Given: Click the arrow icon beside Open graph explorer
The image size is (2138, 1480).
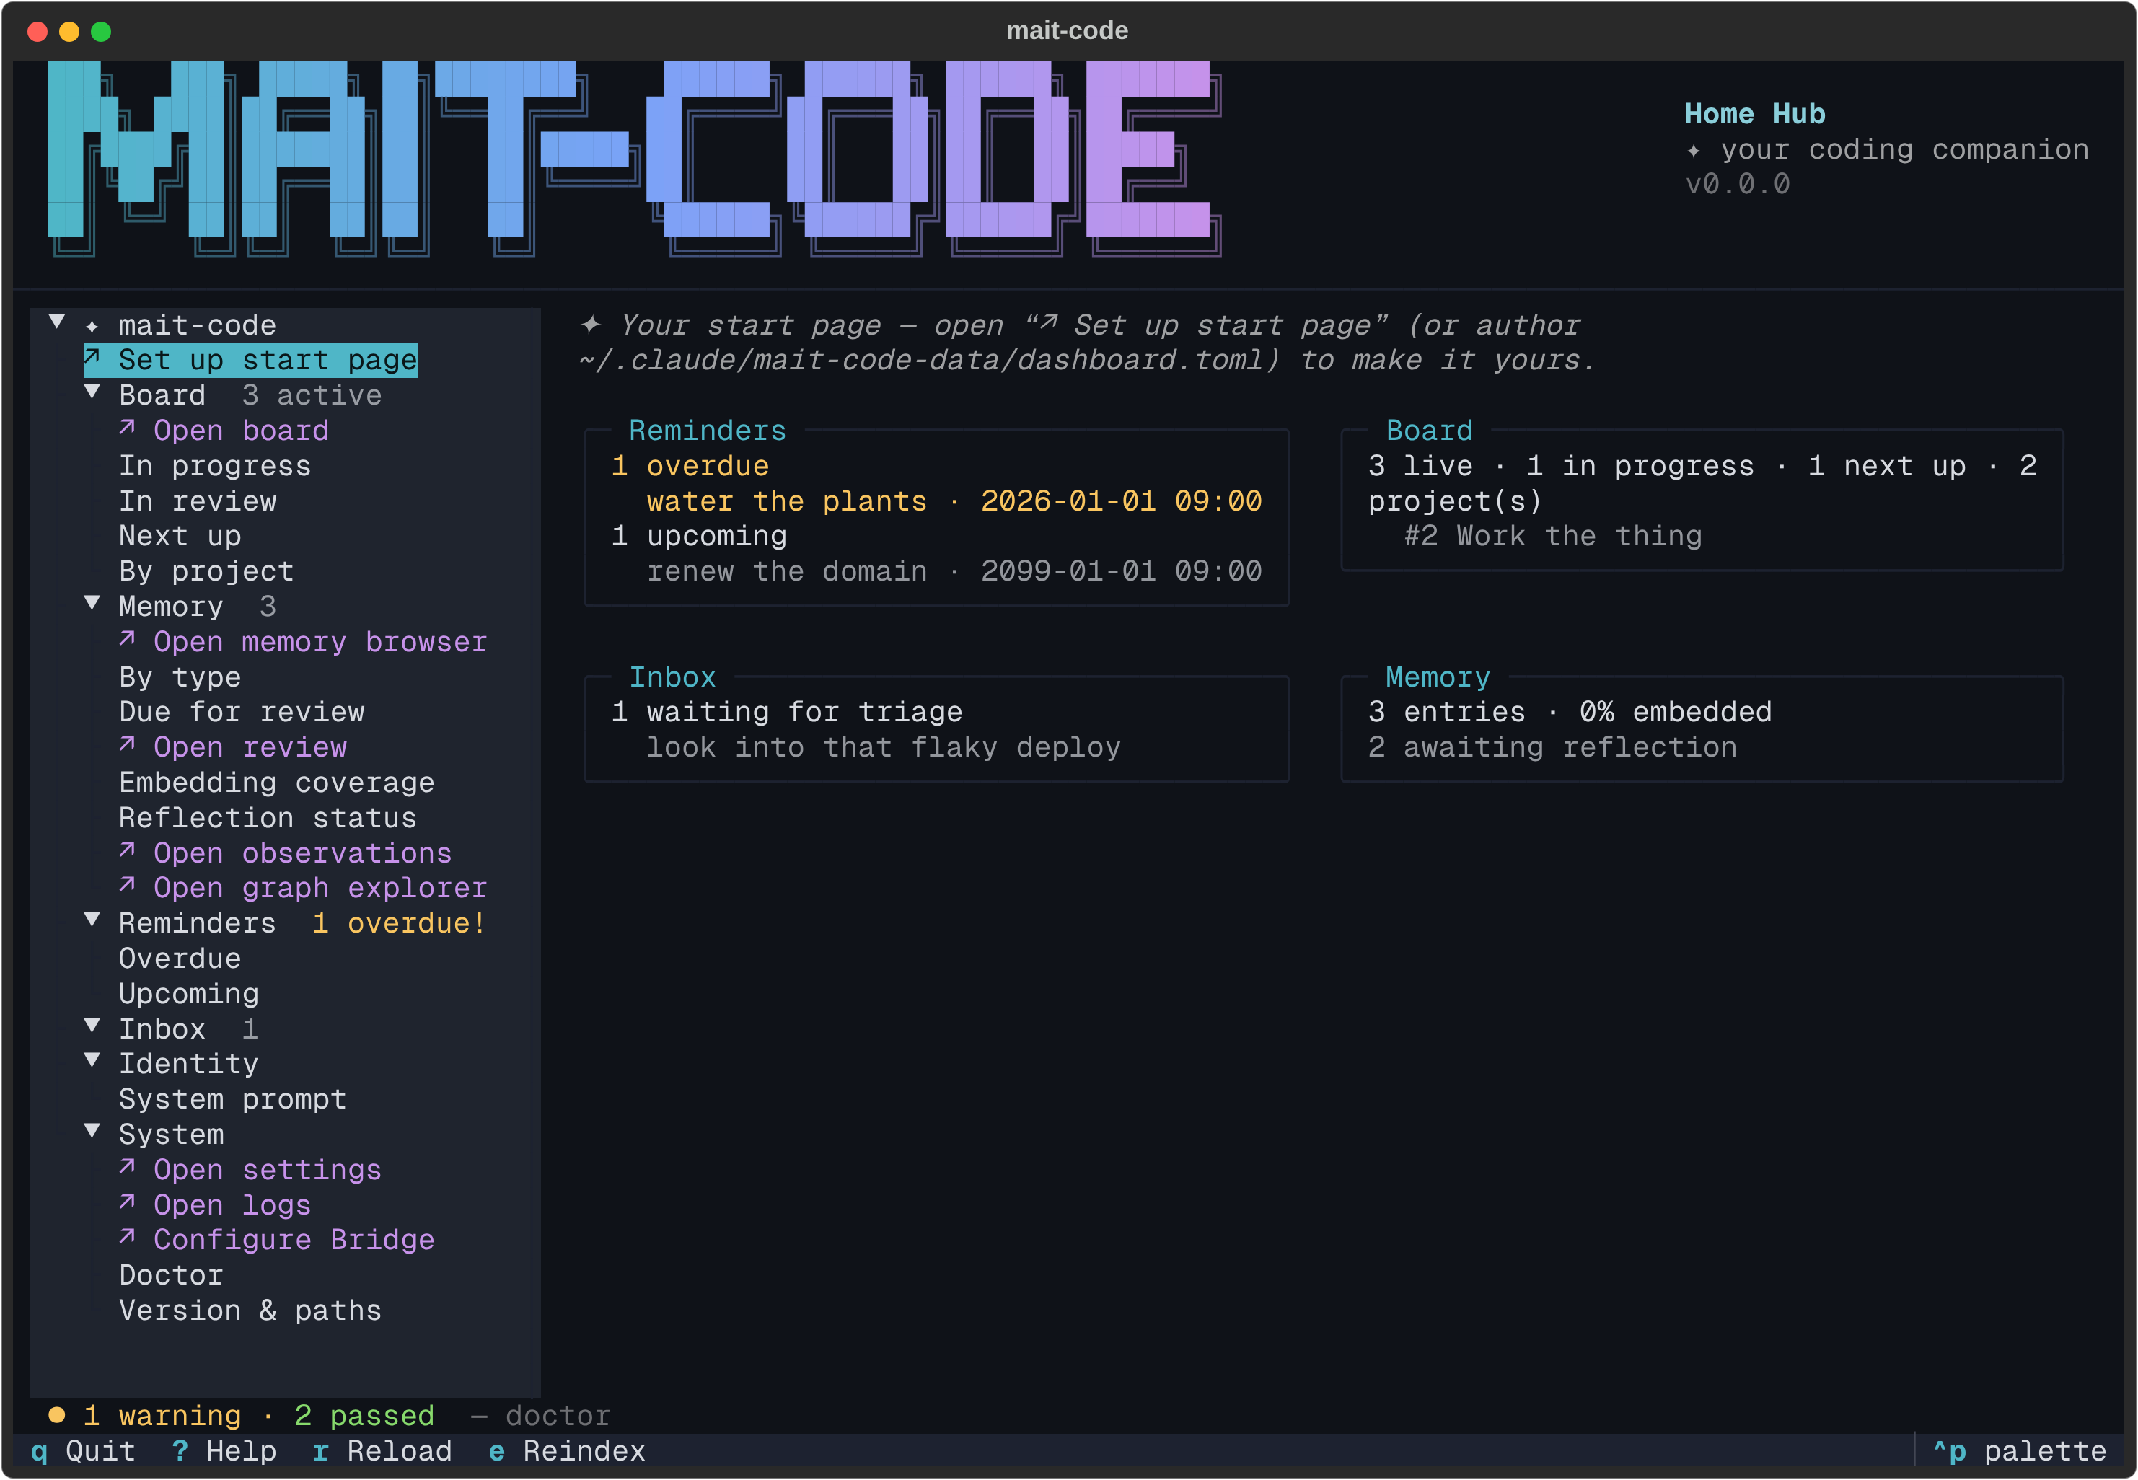Looking at the screenshot, I should 127,886.
